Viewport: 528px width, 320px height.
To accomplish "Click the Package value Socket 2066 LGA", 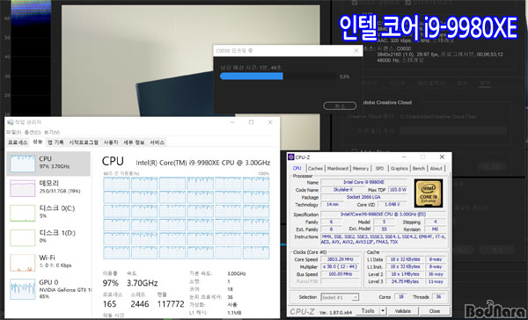I will click(x=363, y=197).
